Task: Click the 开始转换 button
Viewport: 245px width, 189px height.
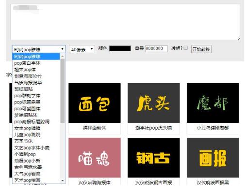Action: (201, 49)
